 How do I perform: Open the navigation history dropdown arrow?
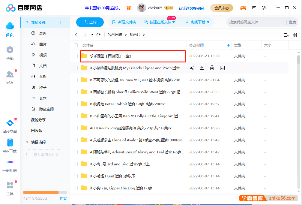click(92, 35)
